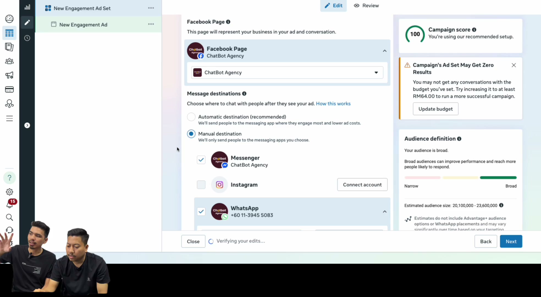Uncheck the WhatsApp destination checkbox

click(x=201, y=211)
